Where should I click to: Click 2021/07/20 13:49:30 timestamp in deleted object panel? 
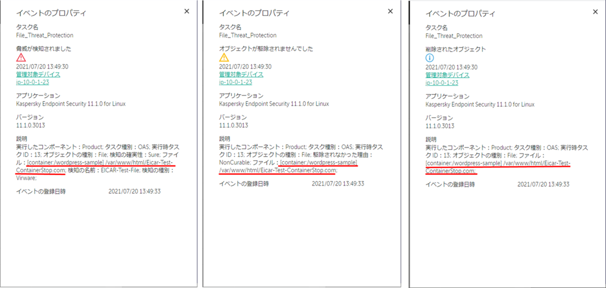tap(451, 67)
